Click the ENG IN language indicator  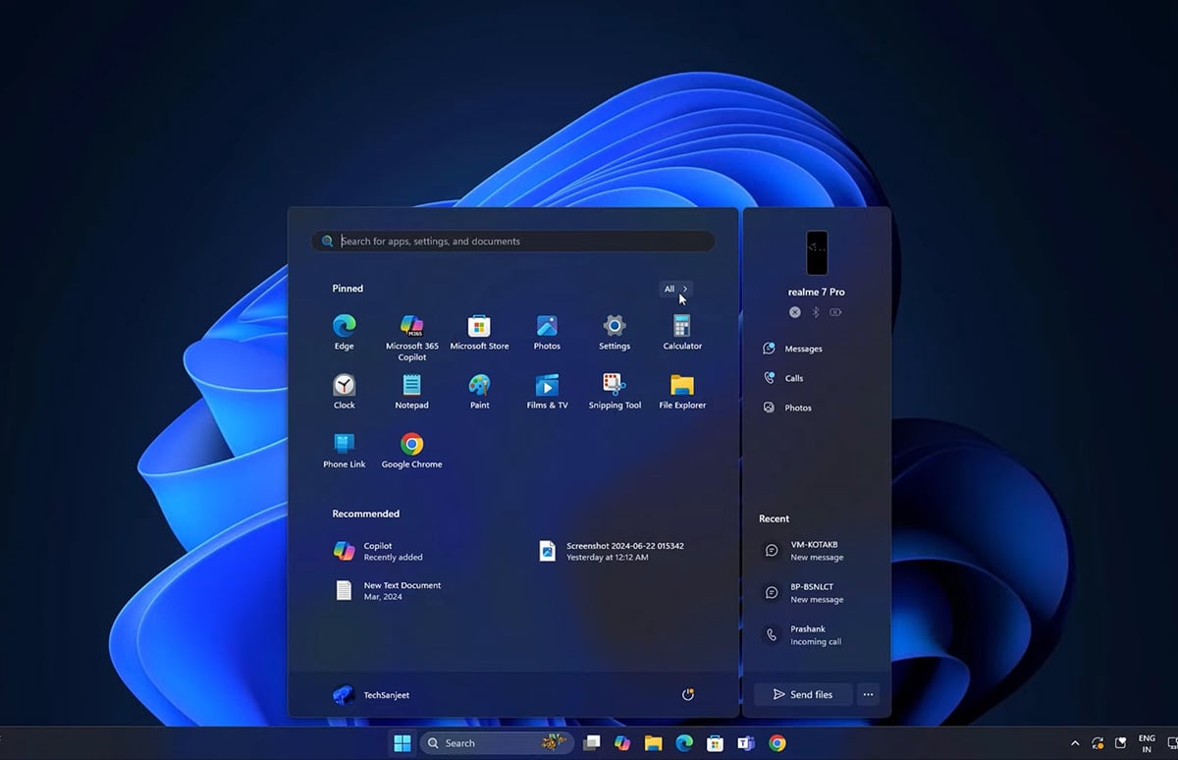1147,743
